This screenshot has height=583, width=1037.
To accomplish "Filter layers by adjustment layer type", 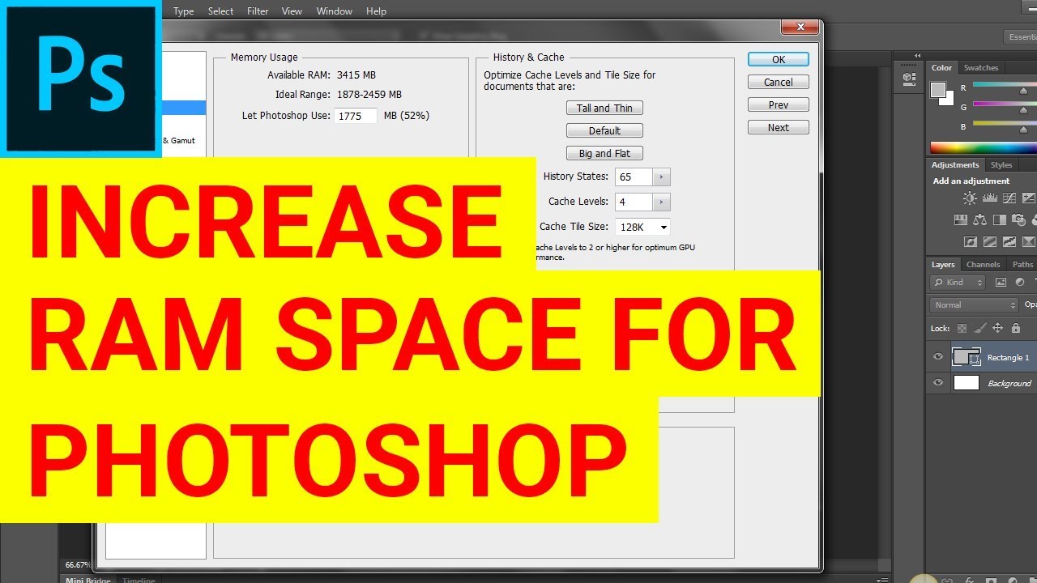I will click(1020, 283).
